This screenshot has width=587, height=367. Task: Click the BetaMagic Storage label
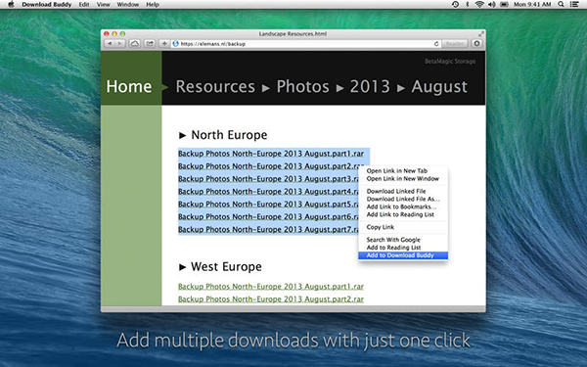coord(450,62)
